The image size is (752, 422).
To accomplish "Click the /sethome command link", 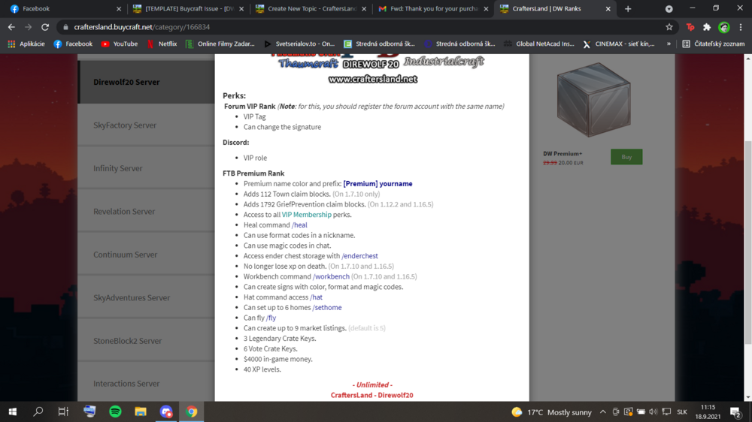I will tap(327, 308).
